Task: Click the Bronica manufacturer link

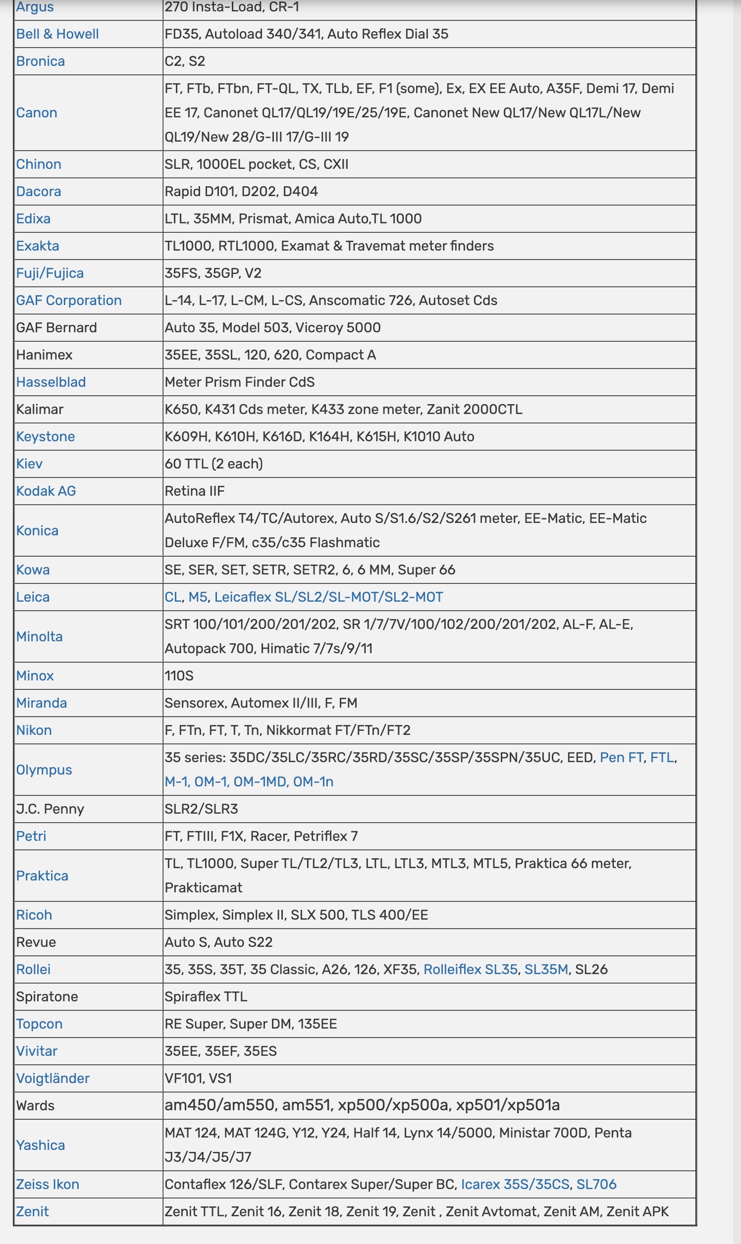Action: [41, 61]
